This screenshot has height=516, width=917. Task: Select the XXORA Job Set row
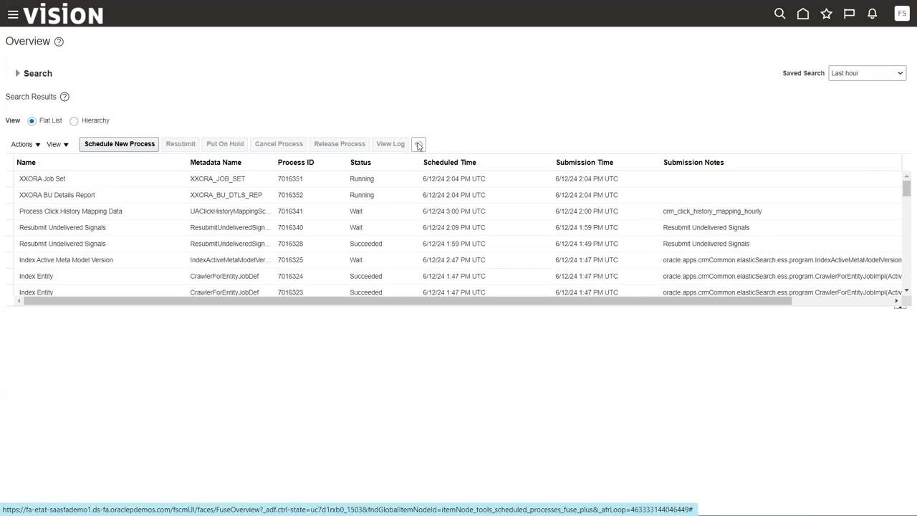tap(458, 179)
